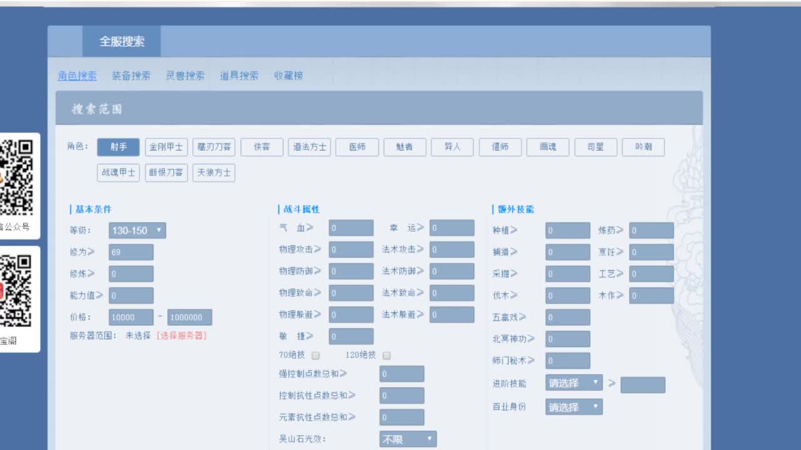Click the 进阶技能 value input field
Image resolution: width=801 pixels, height=450 pixels.
pos(643,385)
